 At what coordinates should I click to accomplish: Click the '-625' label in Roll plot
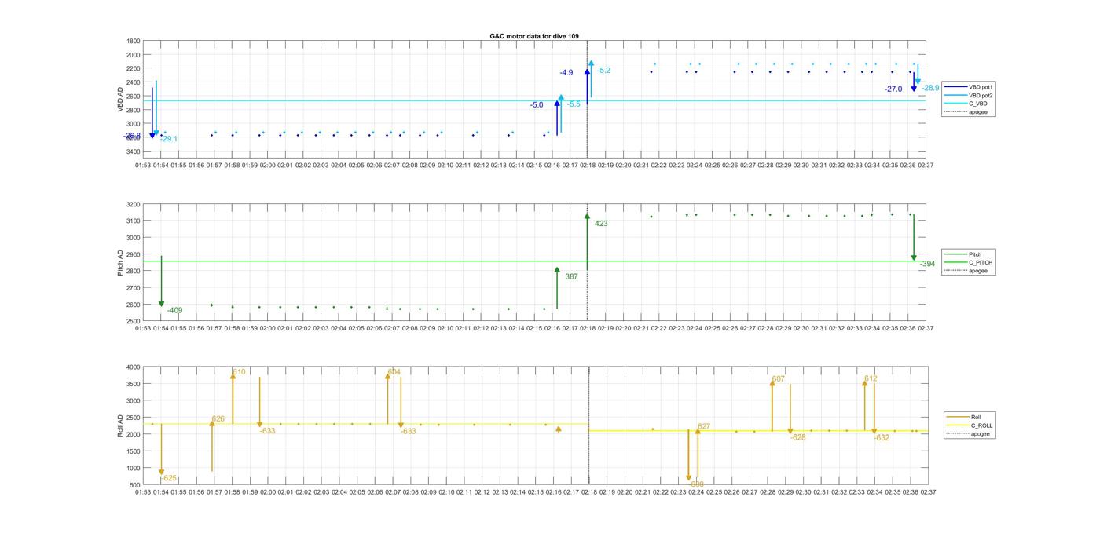[x=169, y=478]
